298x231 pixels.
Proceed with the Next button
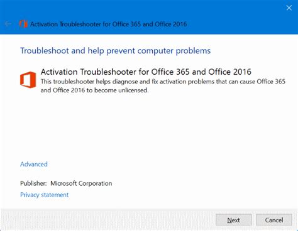tap(233, 220)
